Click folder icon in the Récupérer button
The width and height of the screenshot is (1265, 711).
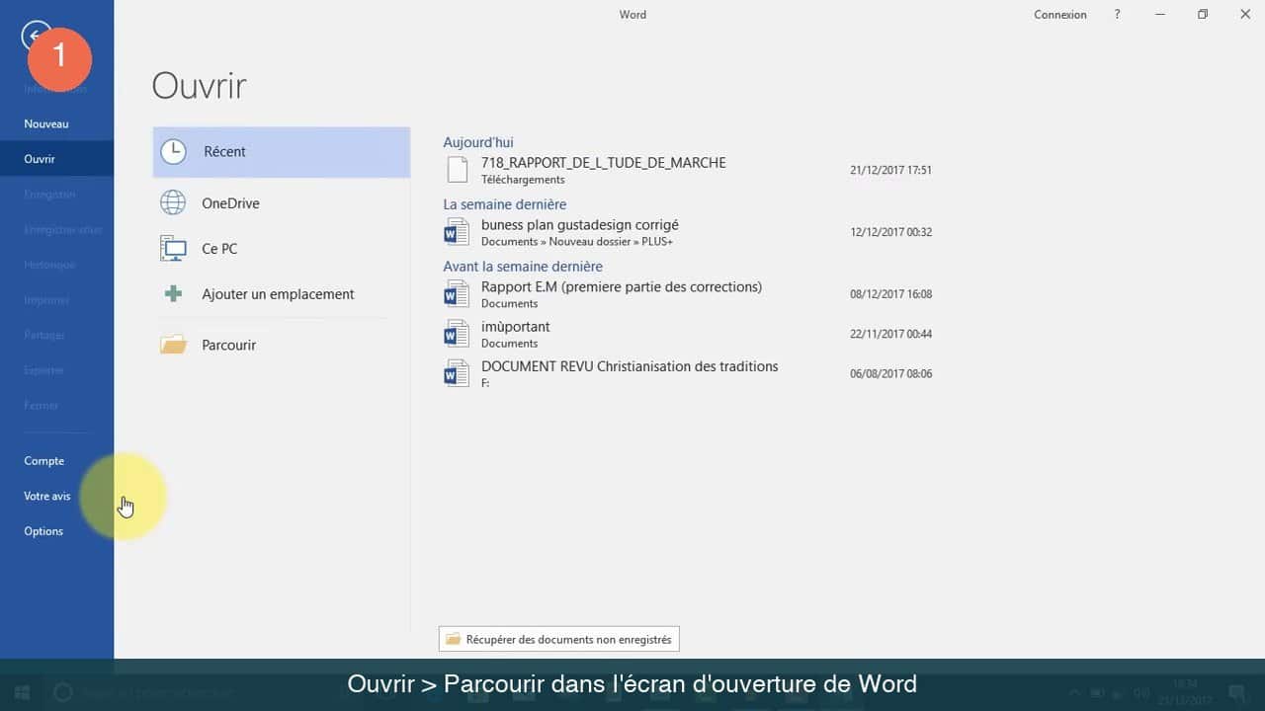point(454,640)
